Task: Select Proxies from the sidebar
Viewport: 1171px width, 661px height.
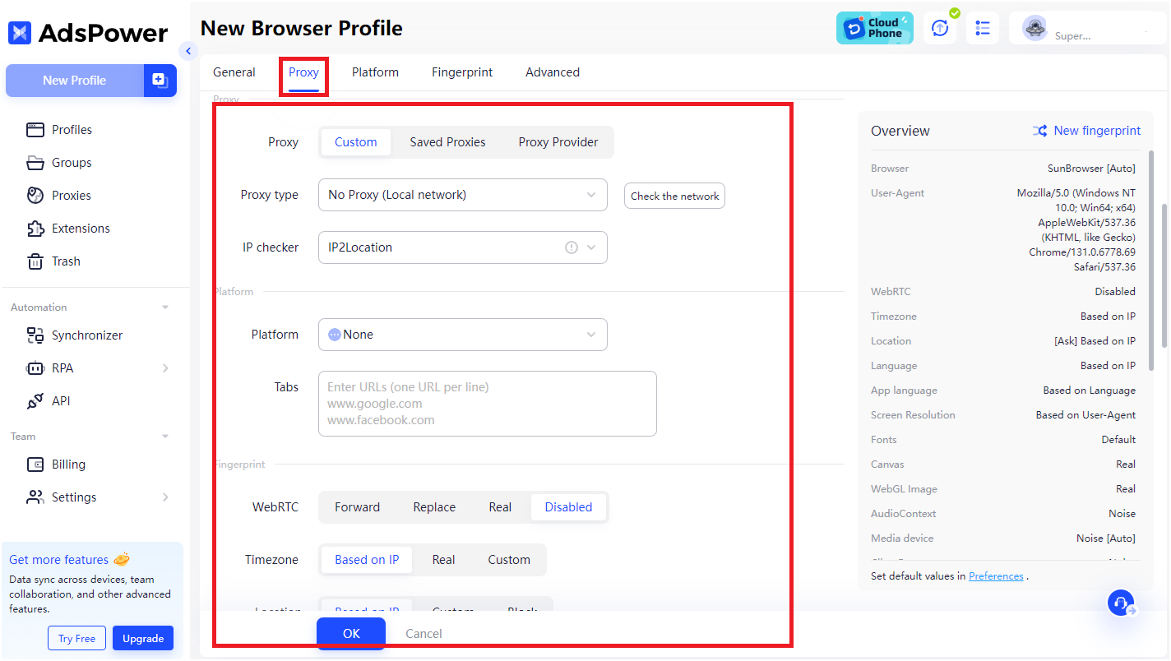Action: click(69, 195)
